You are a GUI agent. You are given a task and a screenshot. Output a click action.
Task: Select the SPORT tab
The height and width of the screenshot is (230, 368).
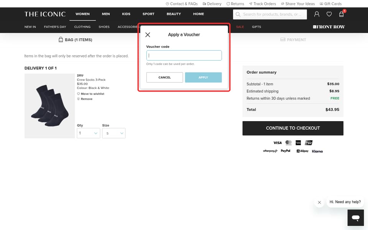pyautogui.click(x=148, y=14)
